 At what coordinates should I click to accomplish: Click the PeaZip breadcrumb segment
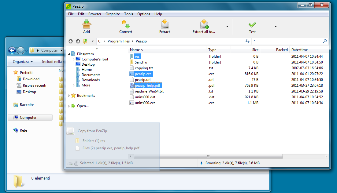(141, 41)
